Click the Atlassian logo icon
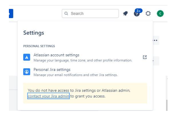Image resolution: width=177 pixels, height=115 pixels. (27, 57)
